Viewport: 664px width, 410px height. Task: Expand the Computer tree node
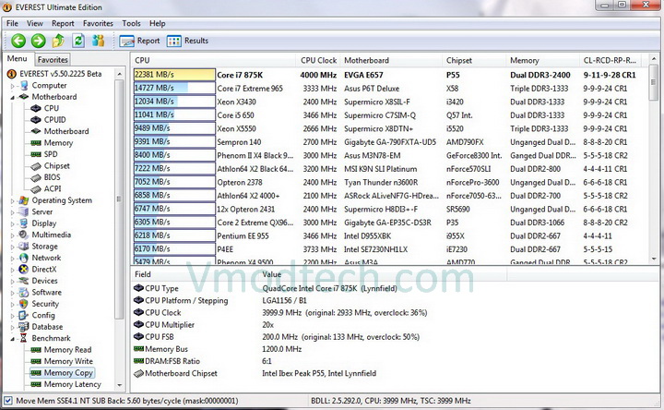13,86
